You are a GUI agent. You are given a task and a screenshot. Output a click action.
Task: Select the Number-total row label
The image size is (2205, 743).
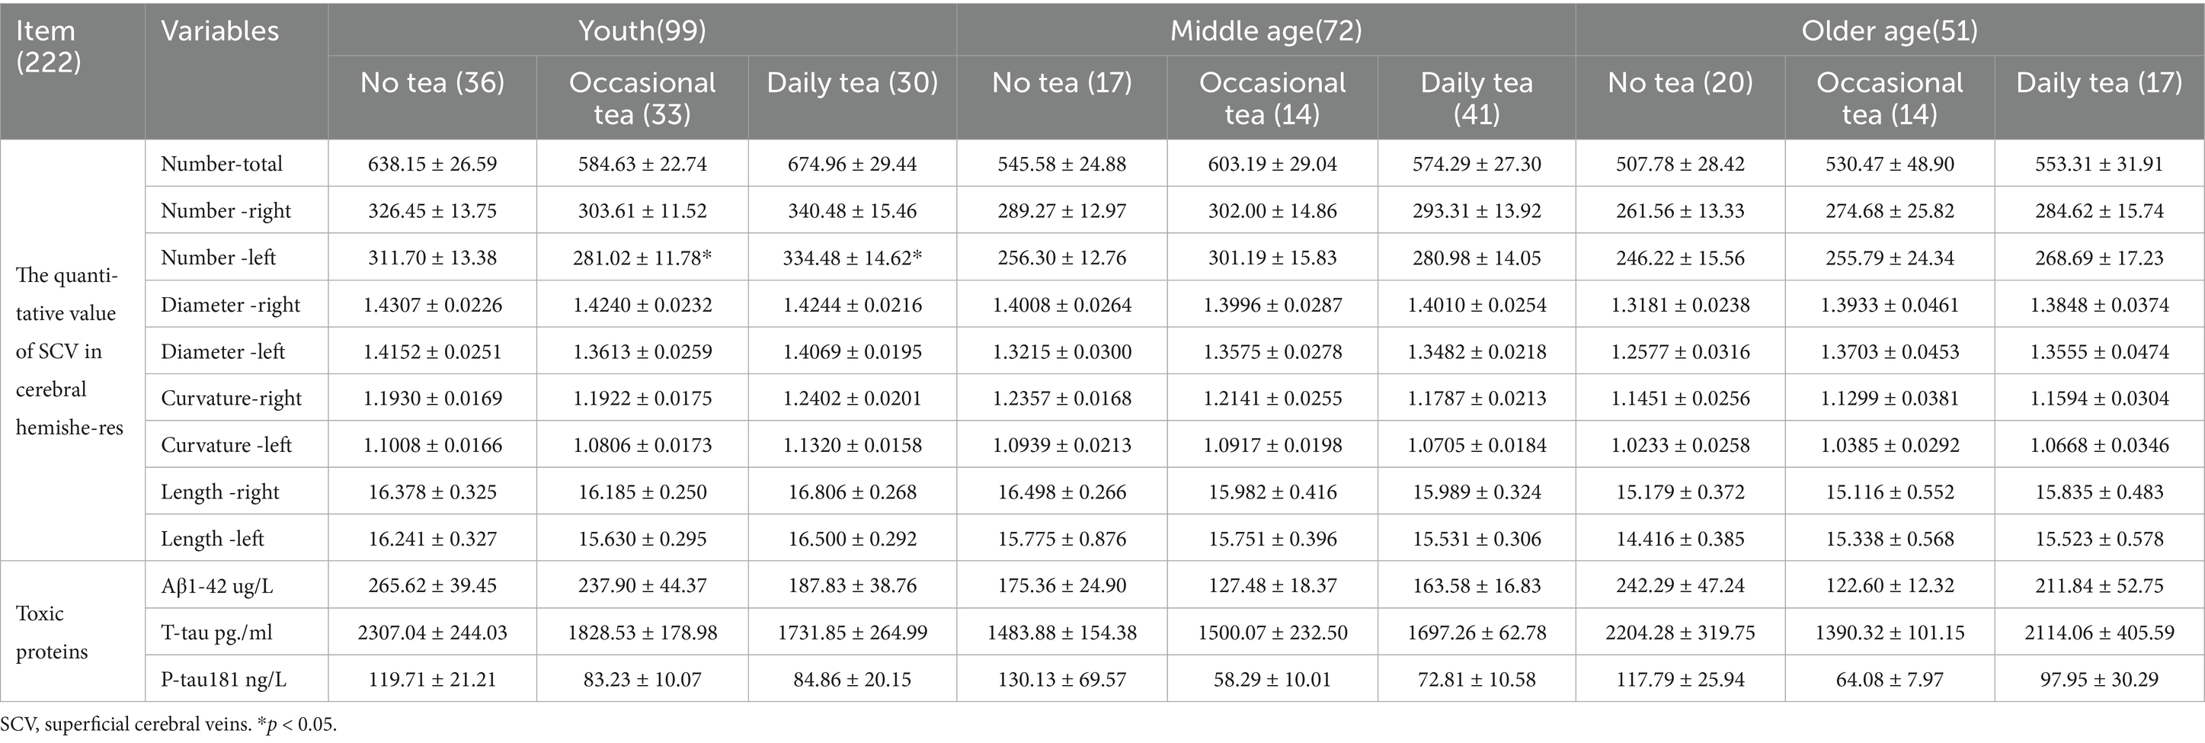click(222, 164)
